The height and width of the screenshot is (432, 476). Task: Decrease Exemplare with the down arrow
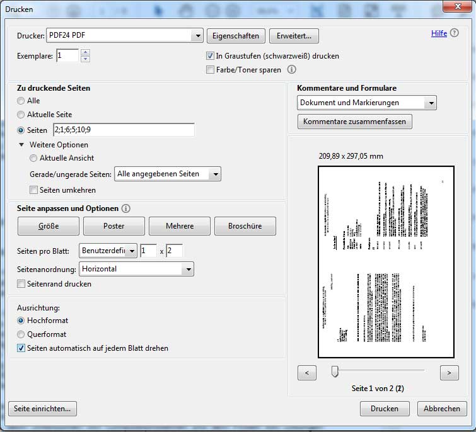click(x=86, y=59)
